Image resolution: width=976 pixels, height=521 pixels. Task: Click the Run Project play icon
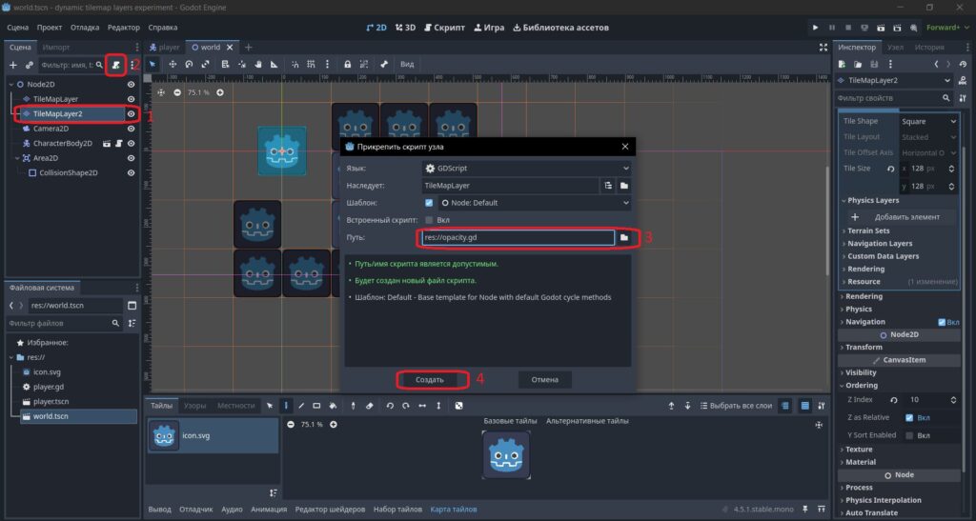click(815, 28)
